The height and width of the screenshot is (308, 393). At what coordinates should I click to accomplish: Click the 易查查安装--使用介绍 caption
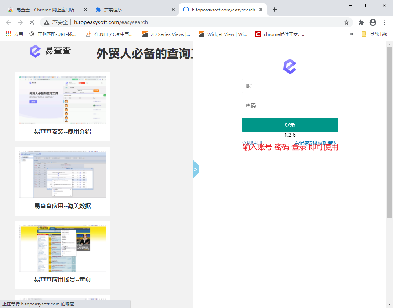(62, 131)
